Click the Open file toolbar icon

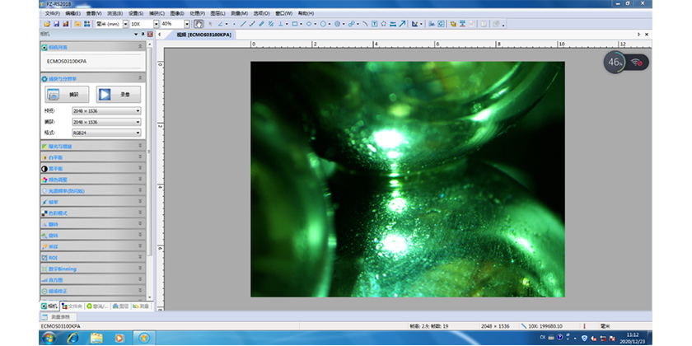point(47,24)
